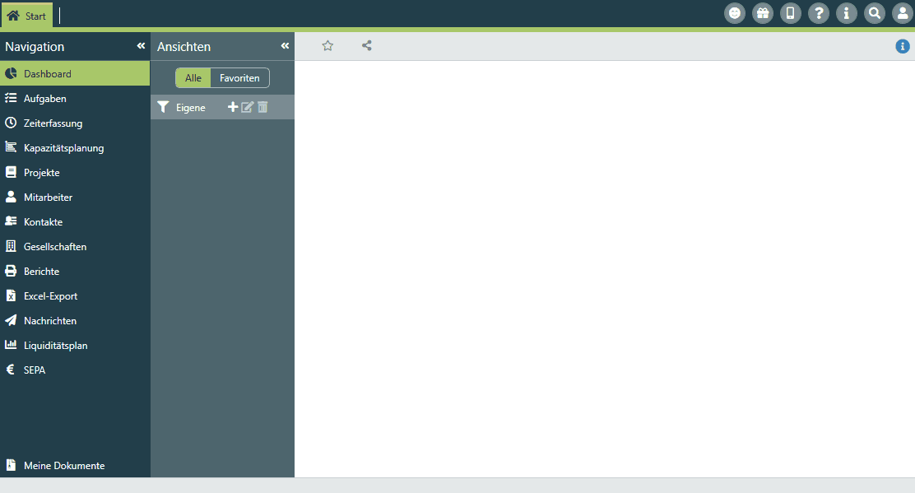
Task: Click the mobile phone icon
Action: [x=791, y=13]
